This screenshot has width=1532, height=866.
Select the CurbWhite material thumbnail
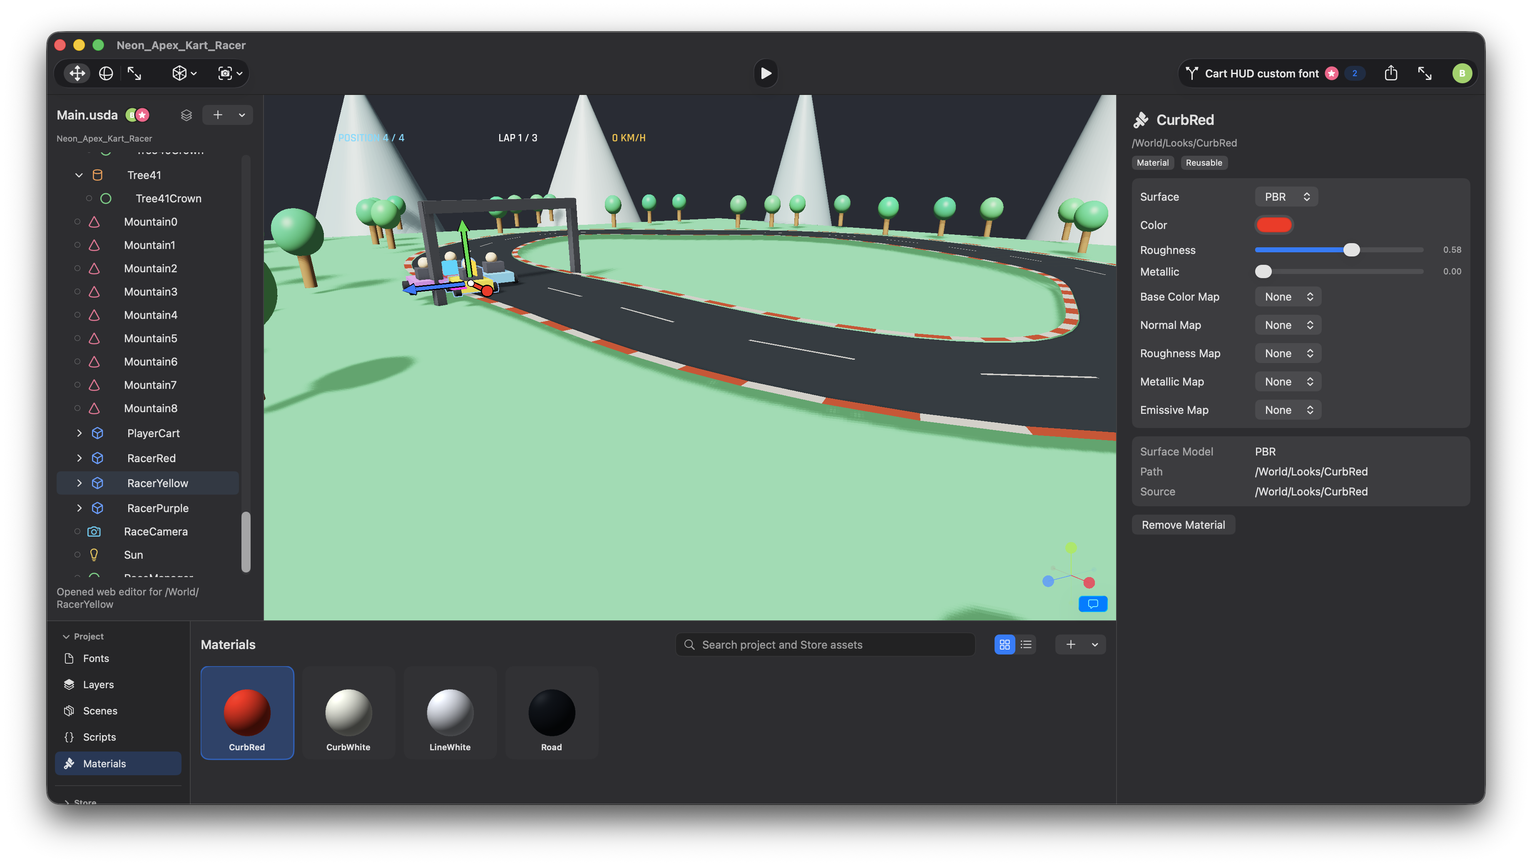[348, 712]
